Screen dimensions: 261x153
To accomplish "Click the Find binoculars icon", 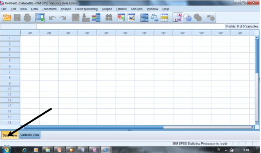I will 109,18.
